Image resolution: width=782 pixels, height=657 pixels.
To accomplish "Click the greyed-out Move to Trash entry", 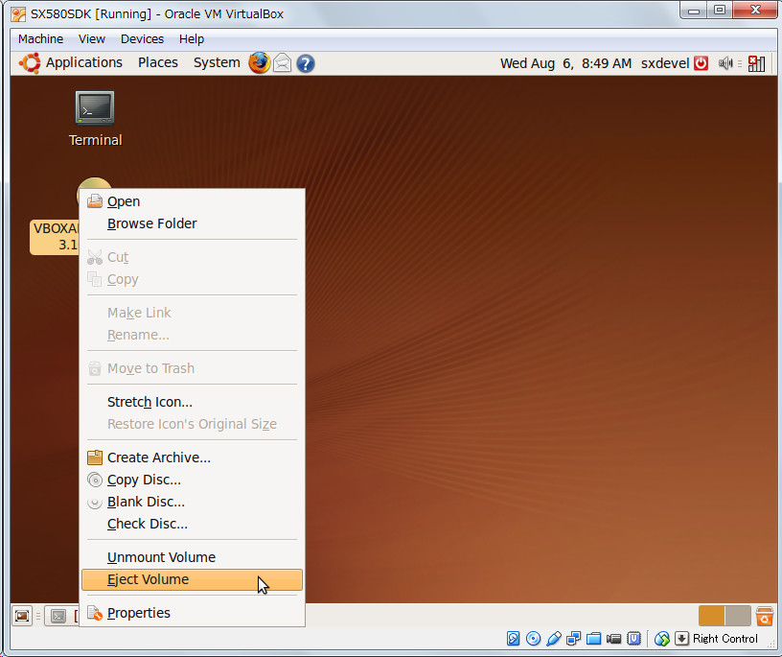I will 192,368.
